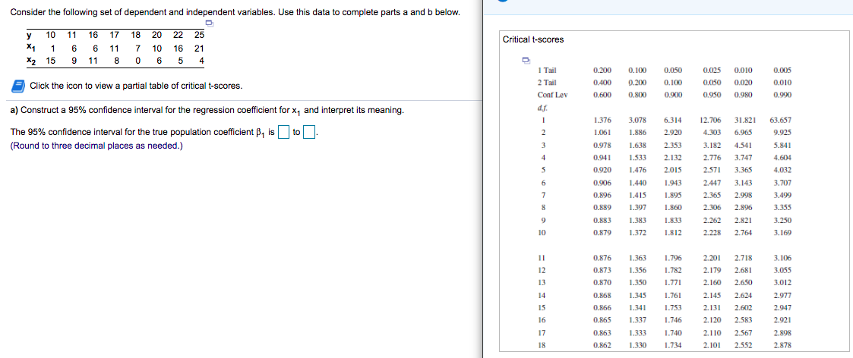Click the t-score 2.228
The image size is (853, 358).
pos(712,233)
